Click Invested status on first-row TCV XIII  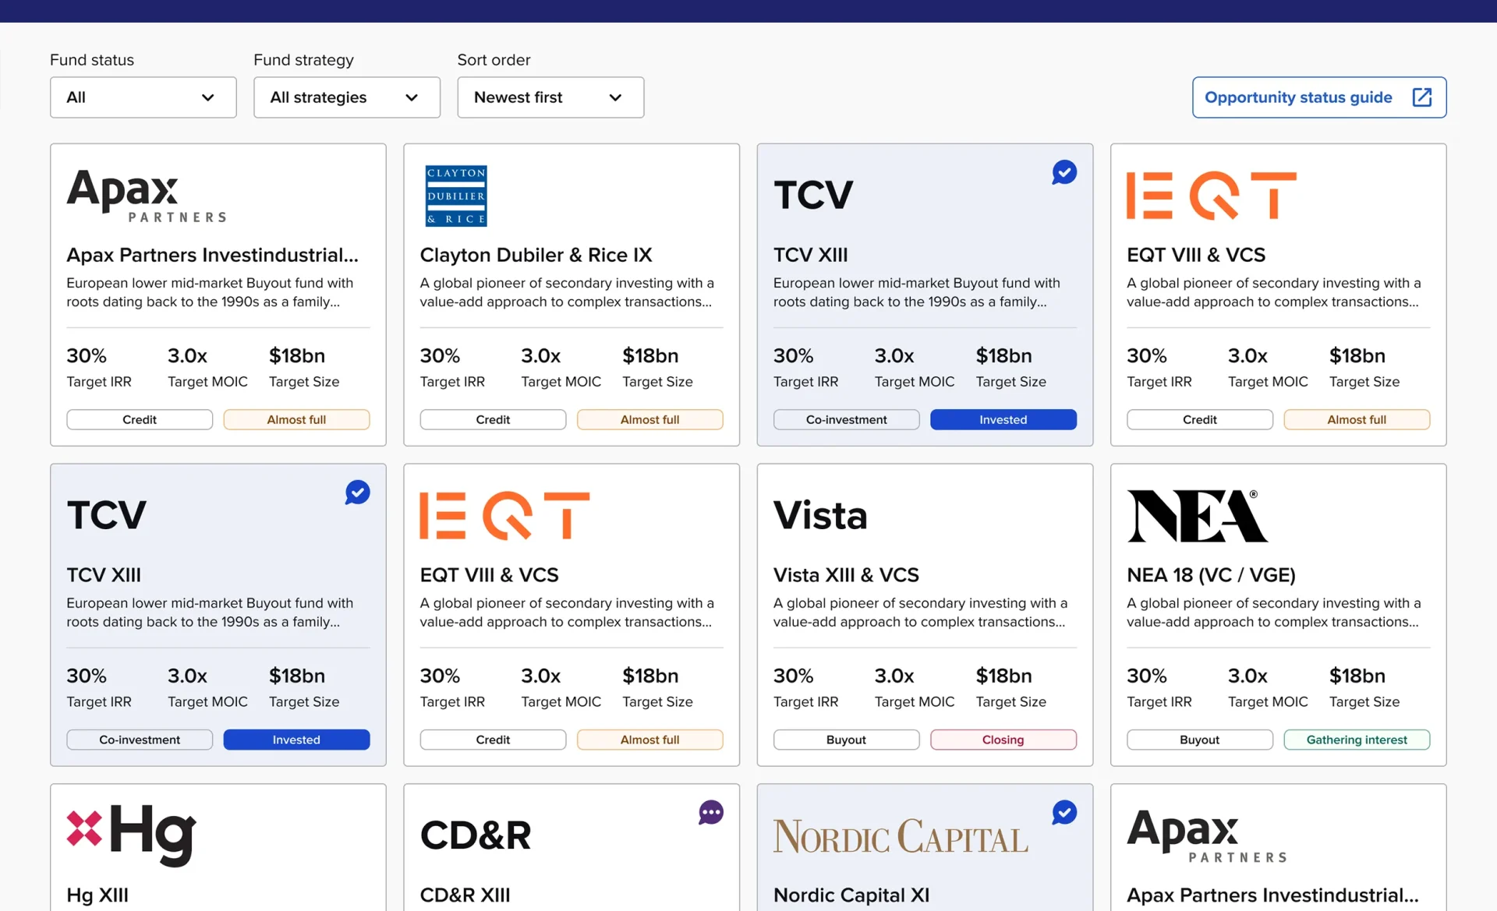pos(1003,419)
